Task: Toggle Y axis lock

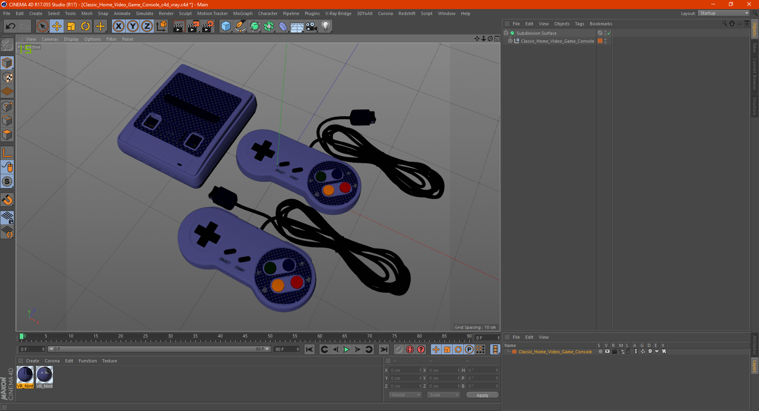Action: pyautogui.click(x=133, y=26)
